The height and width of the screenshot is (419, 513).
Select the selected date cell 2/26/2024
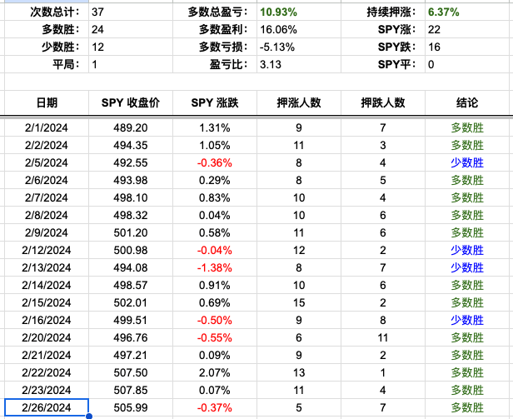pos(47,408)
